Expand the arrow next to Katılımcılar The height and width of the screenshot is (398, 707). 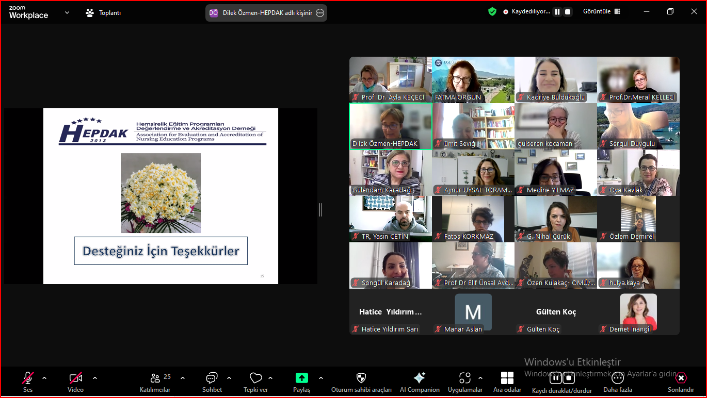pyautogui.click(x=183, y=378)
